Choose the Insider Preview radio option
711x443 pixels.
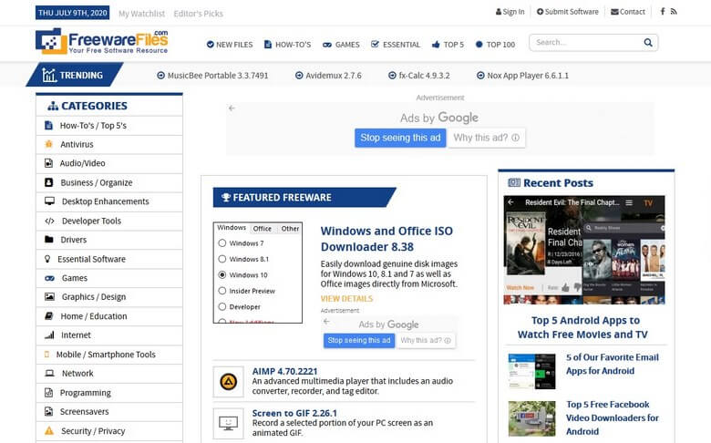pyautogui.click(x=222, y=291)
